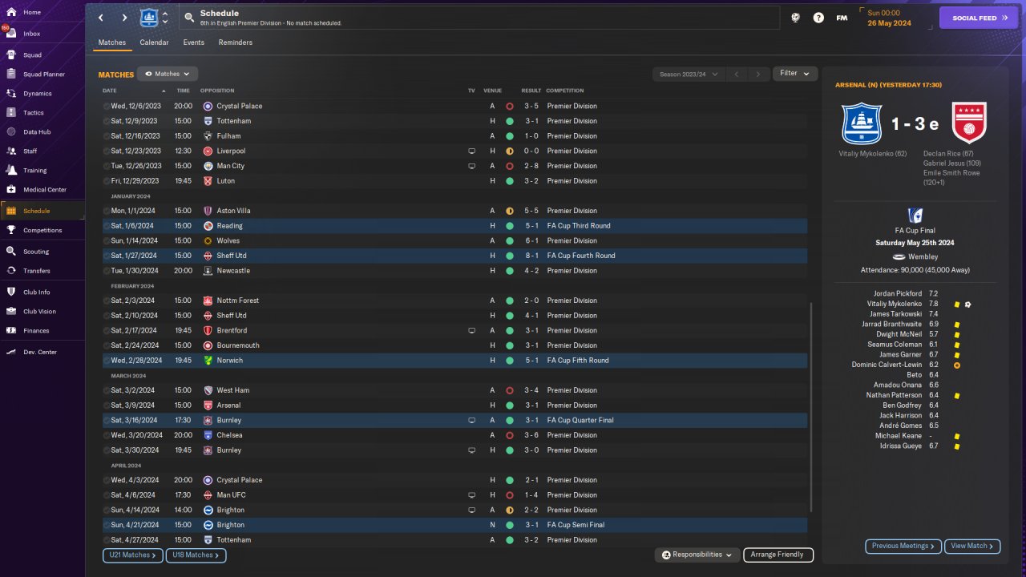Open U21 Matches
Image resolution: width=1026 pixels, height=577 pixels.
(133, 555)
